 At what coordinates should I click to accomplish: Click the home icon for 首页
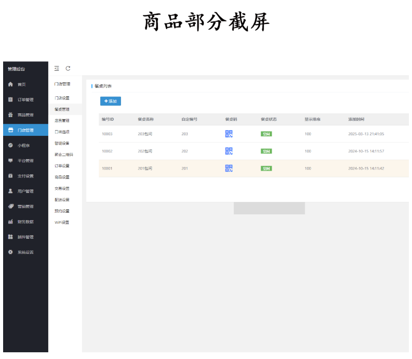point(10,84)
